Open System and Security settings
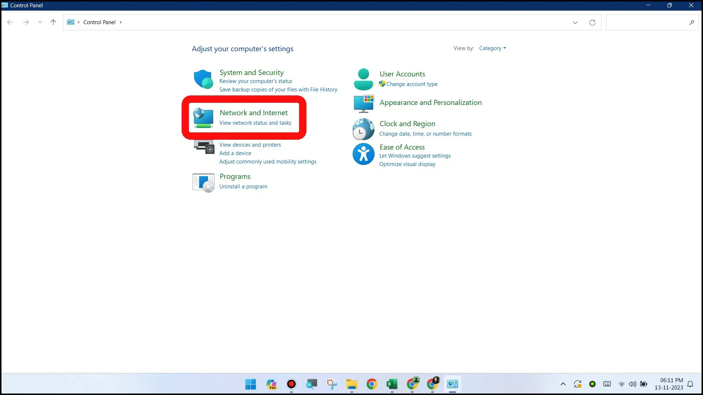This screenshot has width=703, height=395. point(252,72)
